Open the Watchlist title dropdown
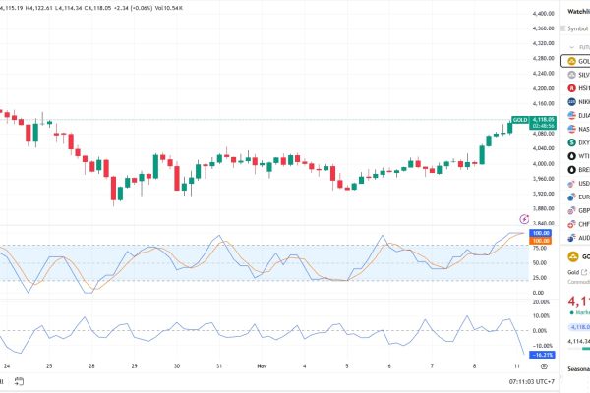 [576, 11]
